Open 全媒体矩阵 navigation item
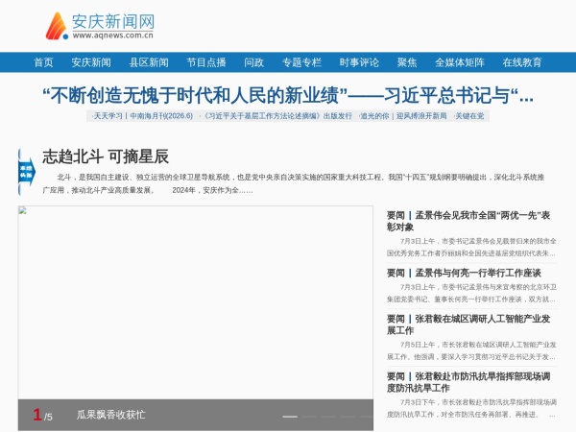This screenshot has height=432, width=576. point(460,62)
